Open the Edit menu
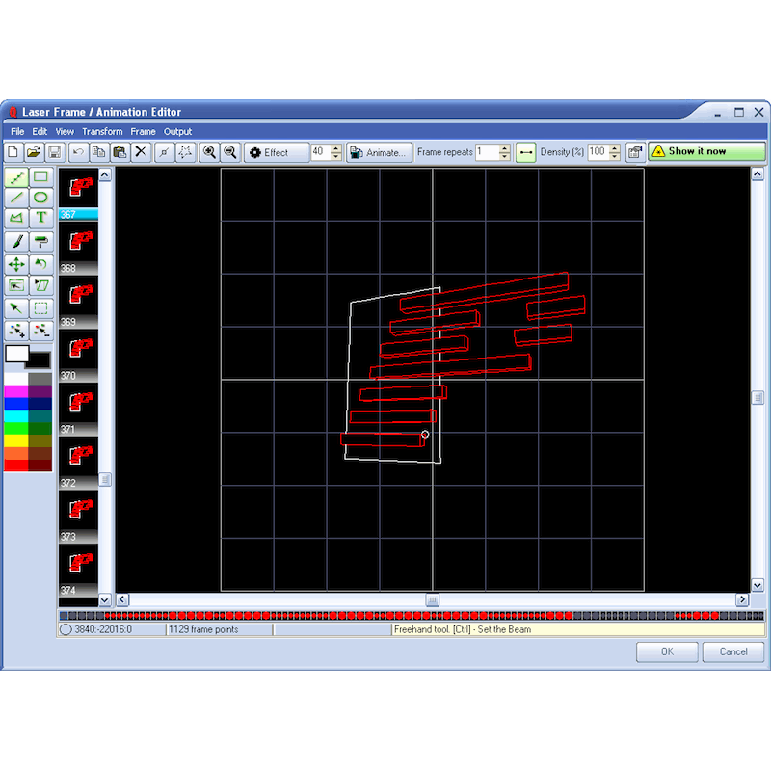 point(40,132)
